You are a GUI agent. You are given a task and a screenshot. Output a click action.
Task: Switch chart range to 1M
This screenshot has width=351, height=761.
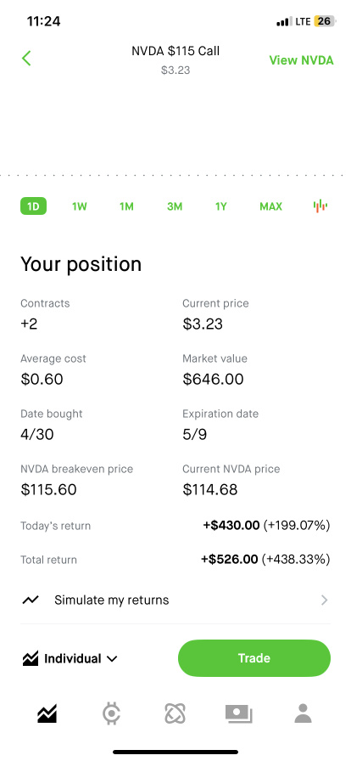[x=126, y=206]
